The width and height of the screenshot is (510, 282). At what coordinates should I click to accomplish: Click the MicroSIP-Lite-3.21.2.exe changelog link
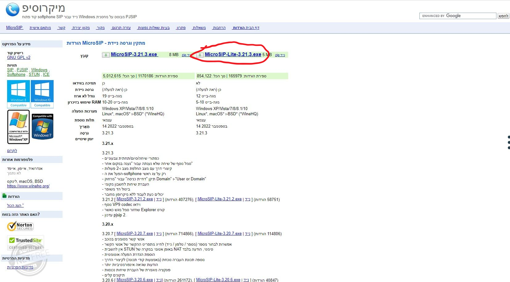tap(219, 199)
